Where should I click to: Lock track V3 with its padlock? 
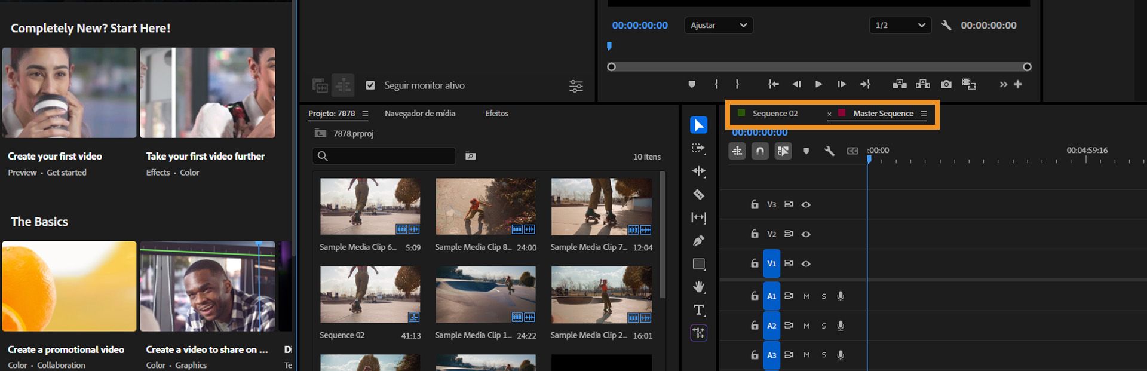[755, 204]
